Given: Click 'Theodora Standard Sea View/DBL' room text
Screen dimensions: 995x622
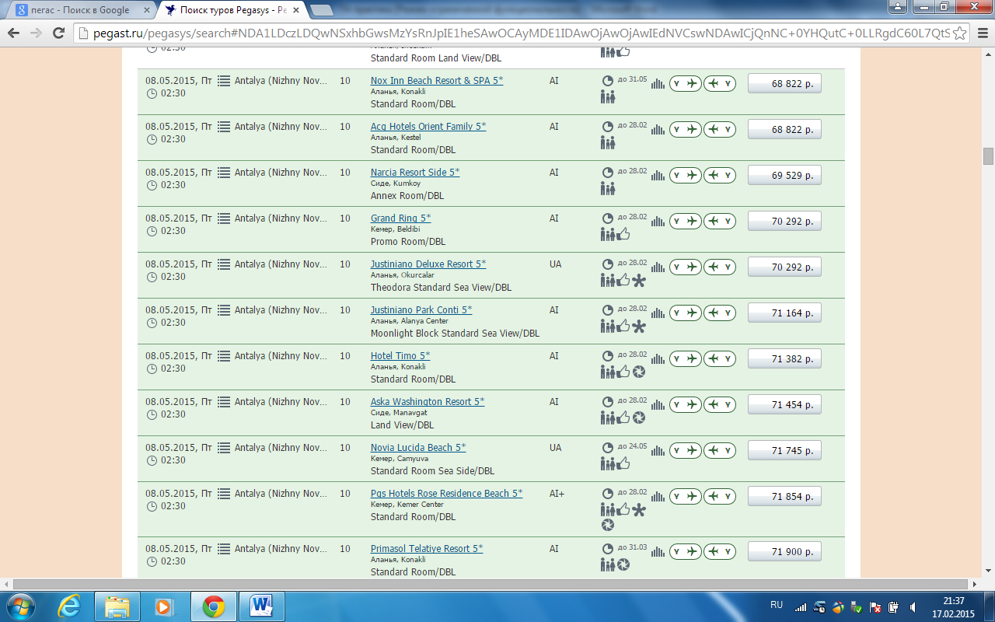Looking at the screenshot, I should (x=441, y=288).
